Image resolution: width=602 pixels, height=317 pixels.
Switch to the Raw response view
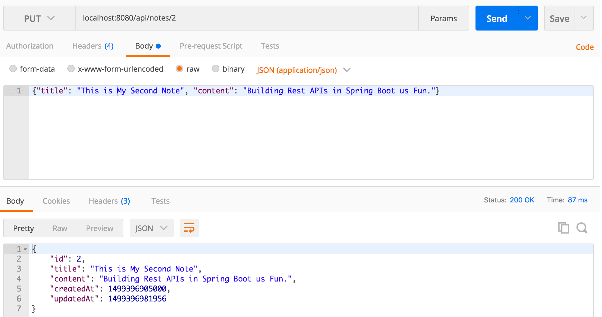pos(60,228)
